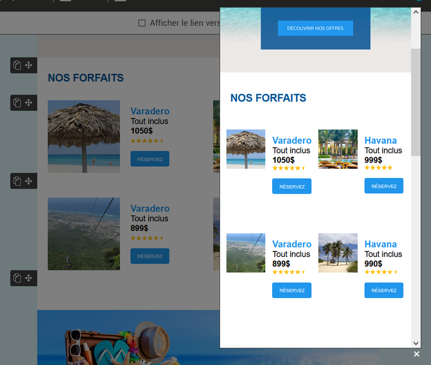Click the Varadero 1050$ title in preview
The image size is (431, 365).
292,140
